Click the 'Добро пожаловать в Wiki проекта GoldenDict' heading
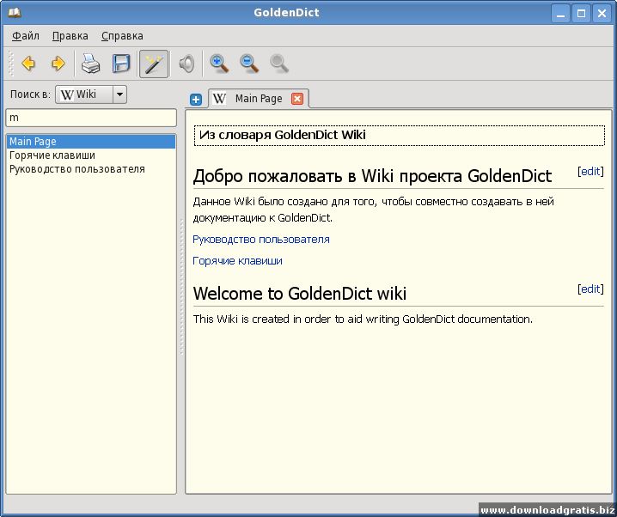Viewport: 617px width, 517px height. [x=372, y=176]
